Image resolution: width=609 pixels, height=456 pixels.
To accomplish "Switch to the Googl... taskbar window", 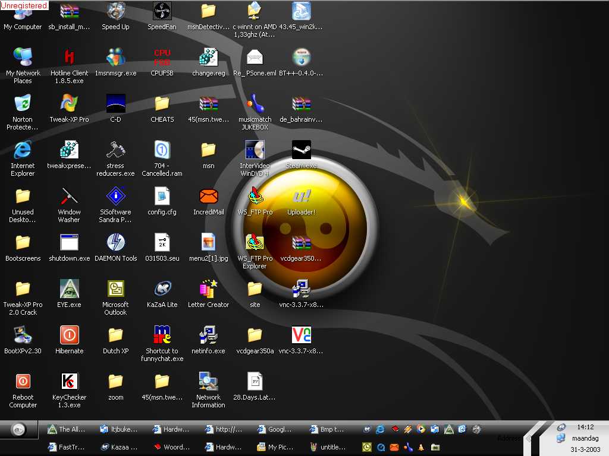I will pyautogui.click(x=275, y=429).
